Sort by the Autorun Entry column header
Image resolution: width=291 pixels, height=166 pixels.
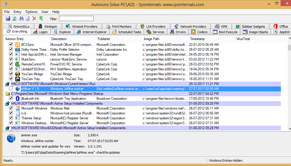(27, 39)
